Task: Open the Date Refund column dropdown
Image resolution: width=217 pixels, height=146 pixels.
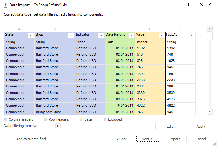Action: click(x=131, y=36)
